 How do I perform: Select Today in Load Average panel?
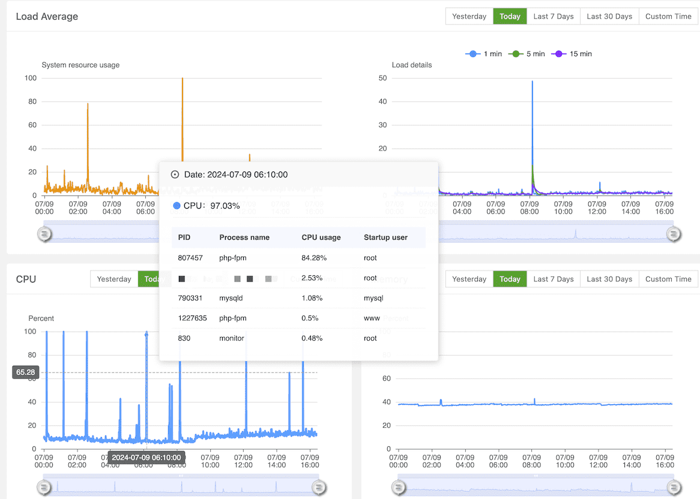[510, 16]
